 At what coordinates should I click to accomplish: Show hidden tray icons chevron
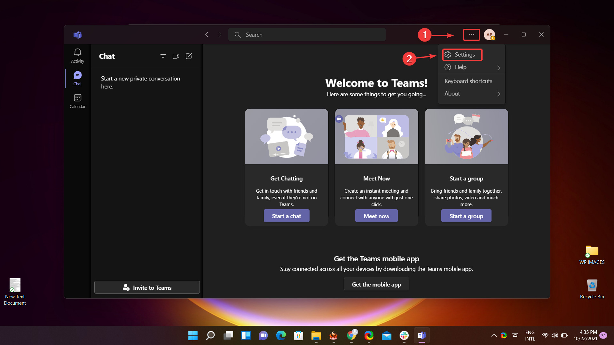494,335
